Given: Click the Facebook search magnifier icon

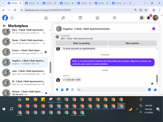Looking at the screenshot, I should click(12, 18).
